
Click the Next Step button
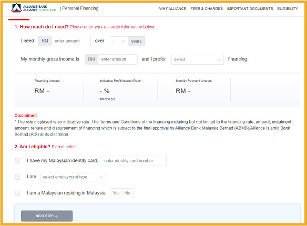[47, 216]
